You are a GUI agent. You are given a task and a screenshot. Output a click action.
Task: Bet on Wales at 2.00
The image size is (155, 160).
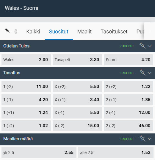click(x=26, y=60)
